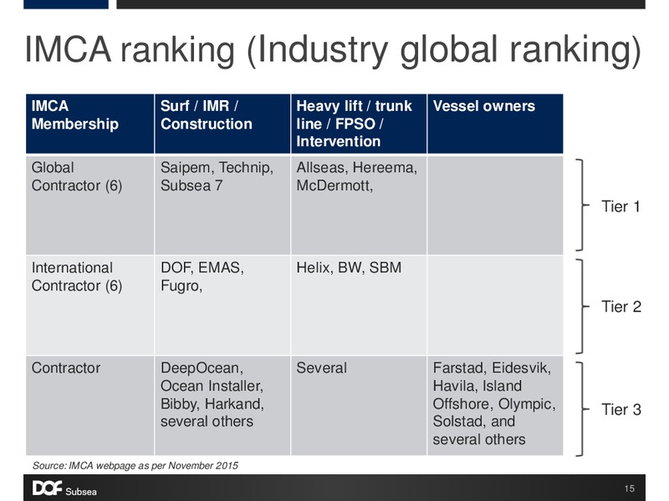Click the source note 'IMCA webpage as per November 2015'

click(135, 466)
